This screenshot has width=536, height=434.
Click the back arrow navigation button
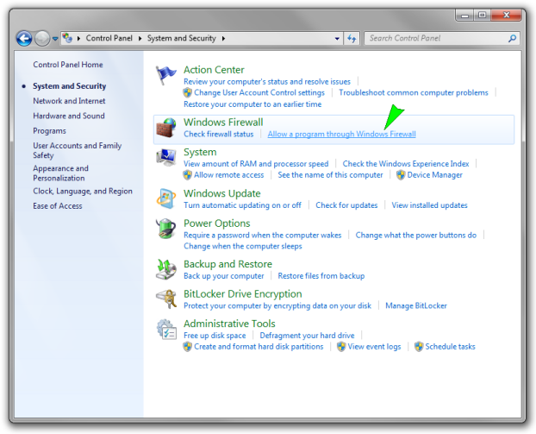click(x=24, y=38)
